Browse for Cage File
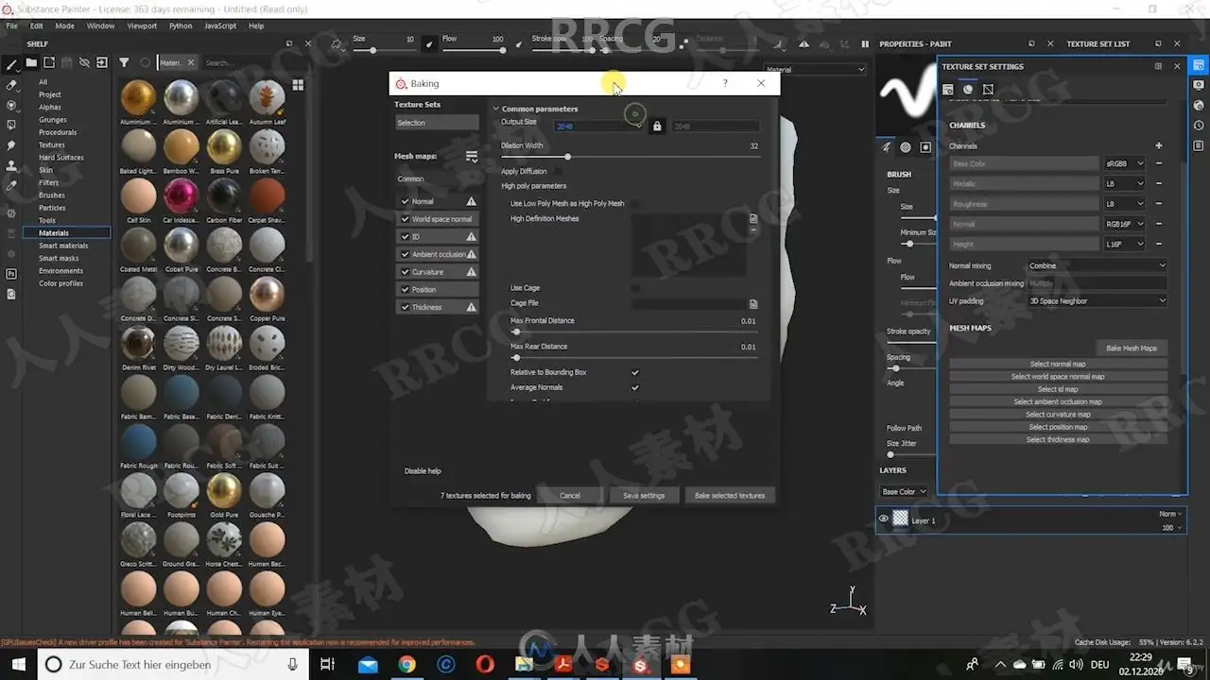 [x=753, y=304]
